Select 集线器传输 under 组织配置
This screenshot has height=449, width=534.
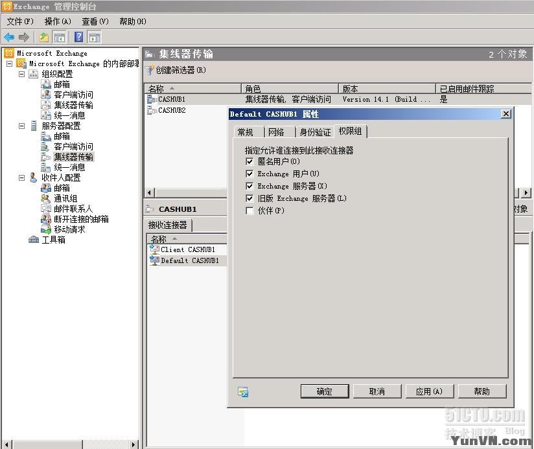coord(74,105)
